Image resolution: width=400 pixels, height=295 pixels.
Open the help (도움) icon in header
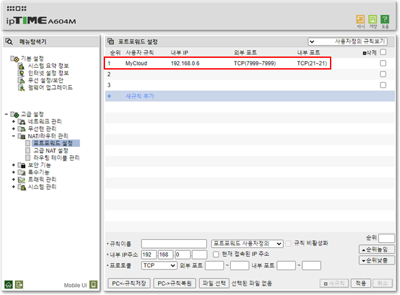pyautogui.click(x=384, y=19)
